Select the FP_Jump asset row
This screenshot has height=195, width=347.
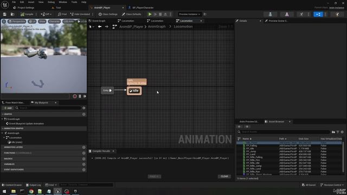click(289, 152)
